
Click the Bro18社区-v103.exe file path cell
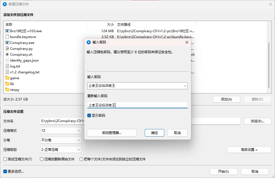point(156,31)
